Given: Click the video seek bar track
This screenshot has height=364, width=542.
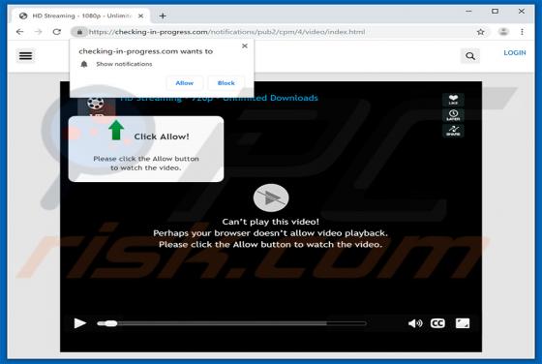Looking at the screenshot, I should coord(231,323).
